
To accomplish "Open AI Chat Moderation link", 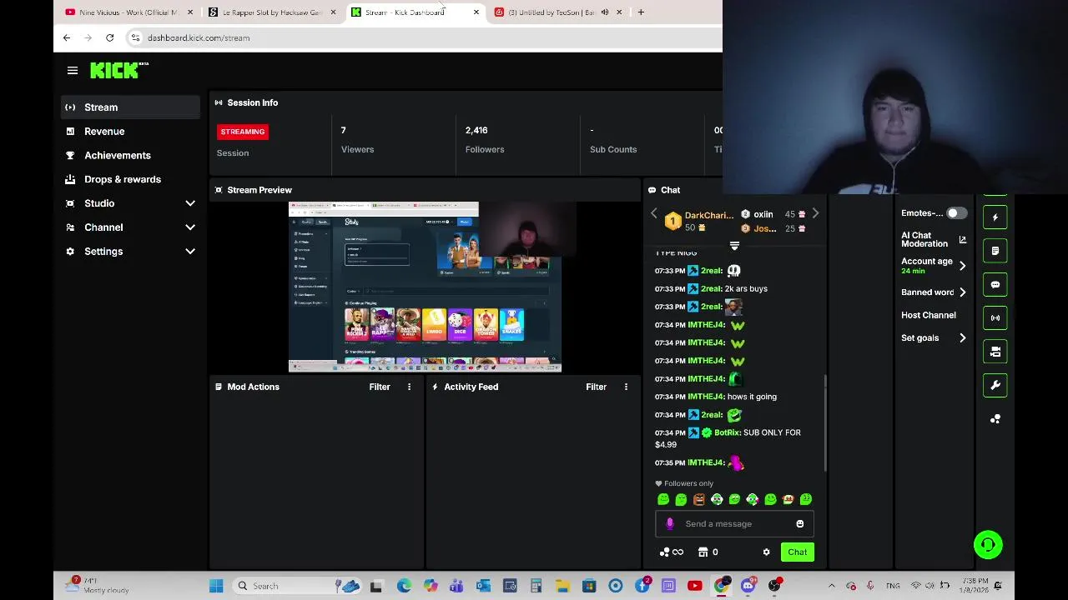I will pos(933,239).
